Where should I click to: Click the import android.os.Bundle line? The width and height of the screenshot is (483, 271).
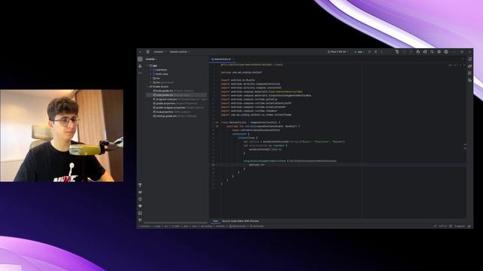pos(238,80)
